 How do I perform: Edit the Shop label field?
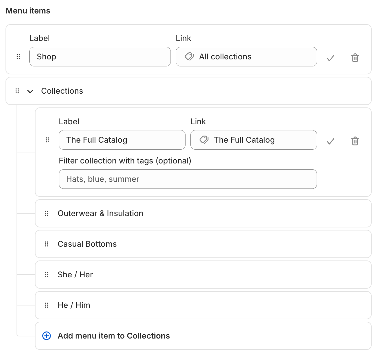click(x=100, y=57)
